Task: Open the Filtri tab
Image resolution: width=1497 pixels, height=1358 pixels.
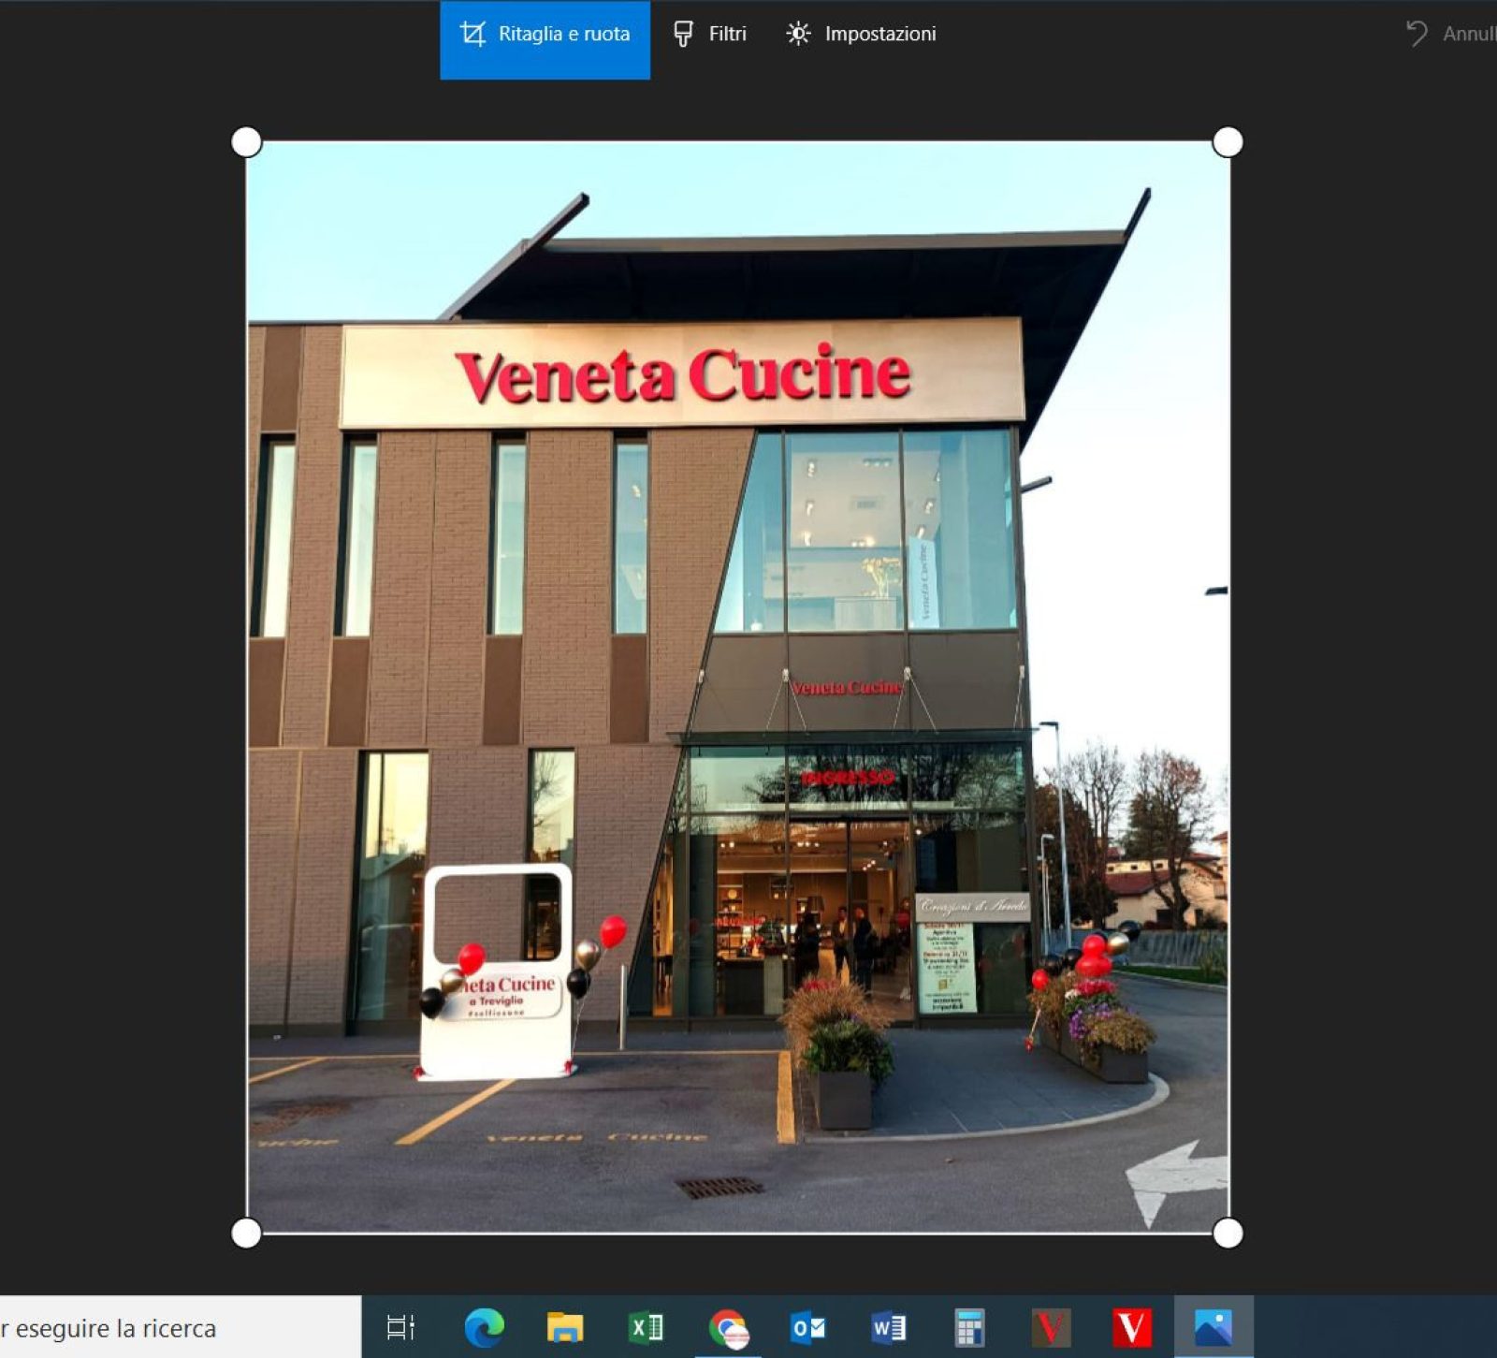Action: (x=710, y=36)
